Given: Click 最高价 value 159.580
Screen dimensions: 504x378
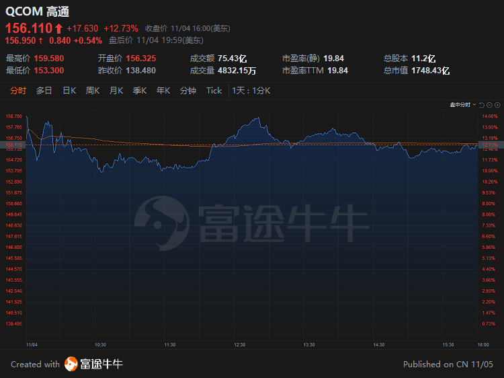Looking at the screenshot, I should (x=49, y=59).
